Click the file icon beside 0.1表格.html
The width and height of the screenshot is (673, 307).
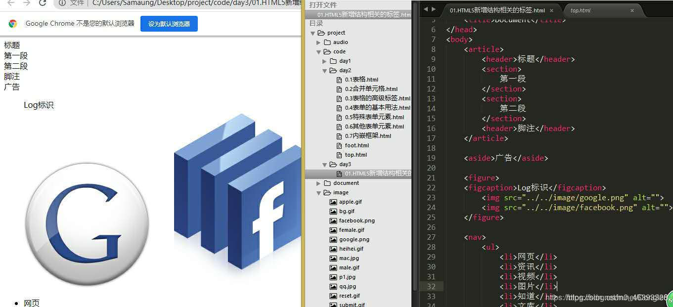tap(339, 80)
